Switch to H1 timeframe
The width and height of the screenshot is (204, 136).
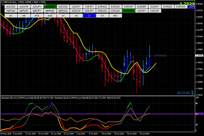63,16
